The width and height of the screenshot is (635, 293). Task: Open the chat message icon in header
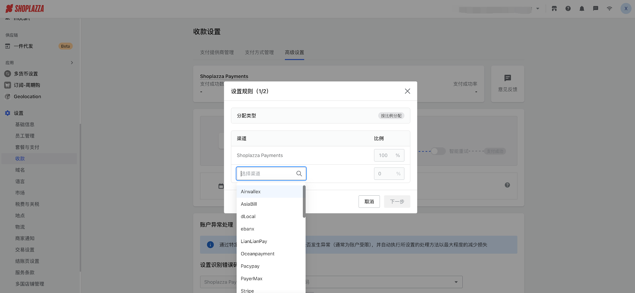tap(596, 8)
